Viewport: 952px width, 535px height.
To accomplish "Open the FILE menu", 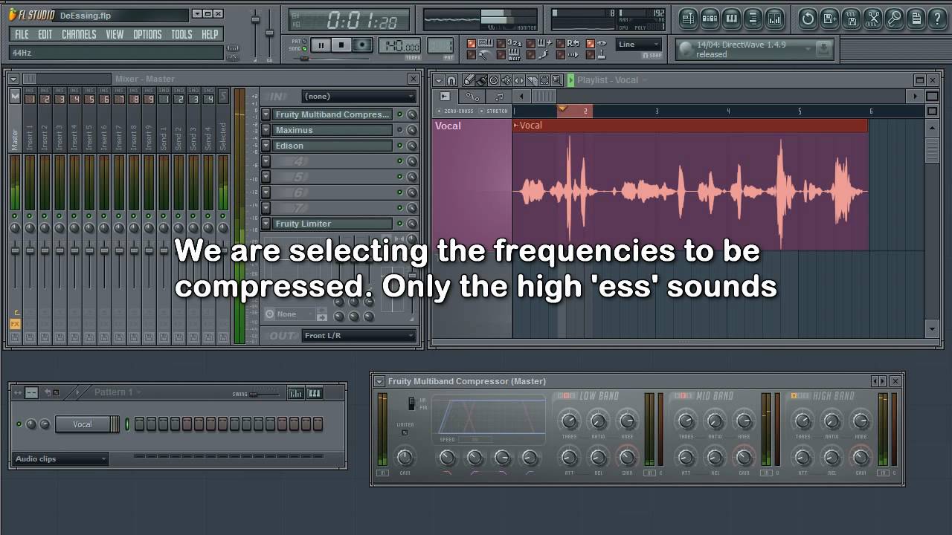I will coord(22,34).
